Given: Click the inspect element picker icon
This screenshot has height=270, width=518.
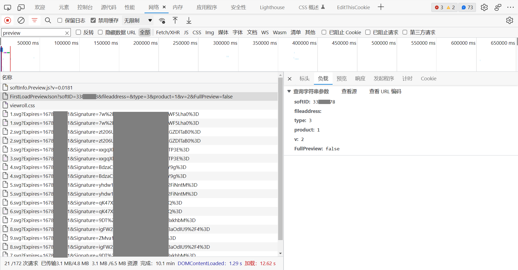Looking at the screenshot, I should click(x=8, y=8).
